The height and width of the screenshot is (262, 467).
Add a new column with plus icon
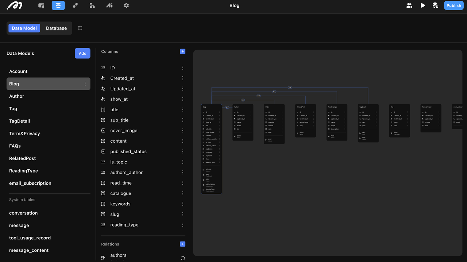[x=183, y=51]
